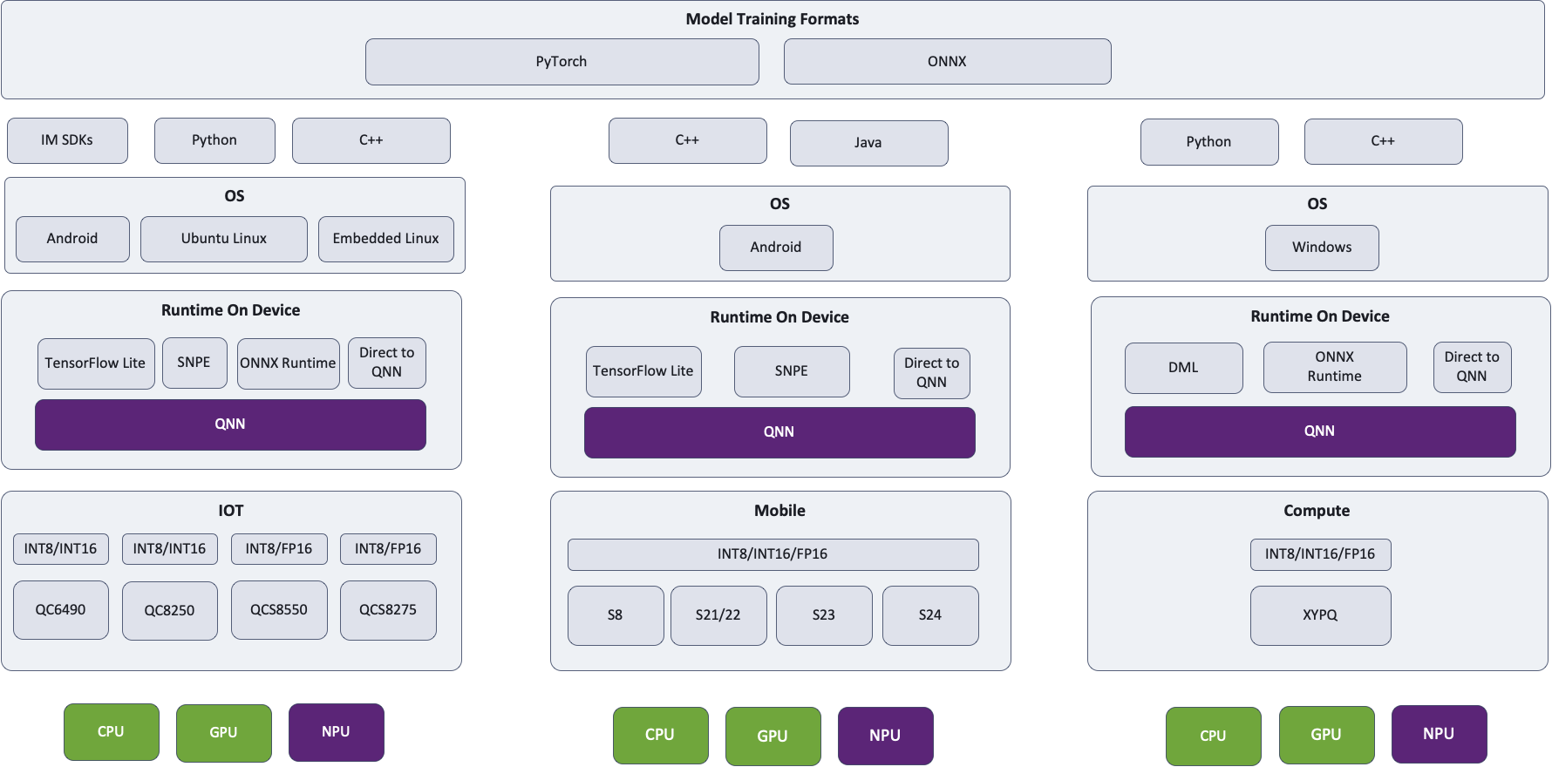This screenshot has width=1552, height=767.
Task: Click the XYPQ compute box
Action: pyautogui.click(x=1320, y=615)
